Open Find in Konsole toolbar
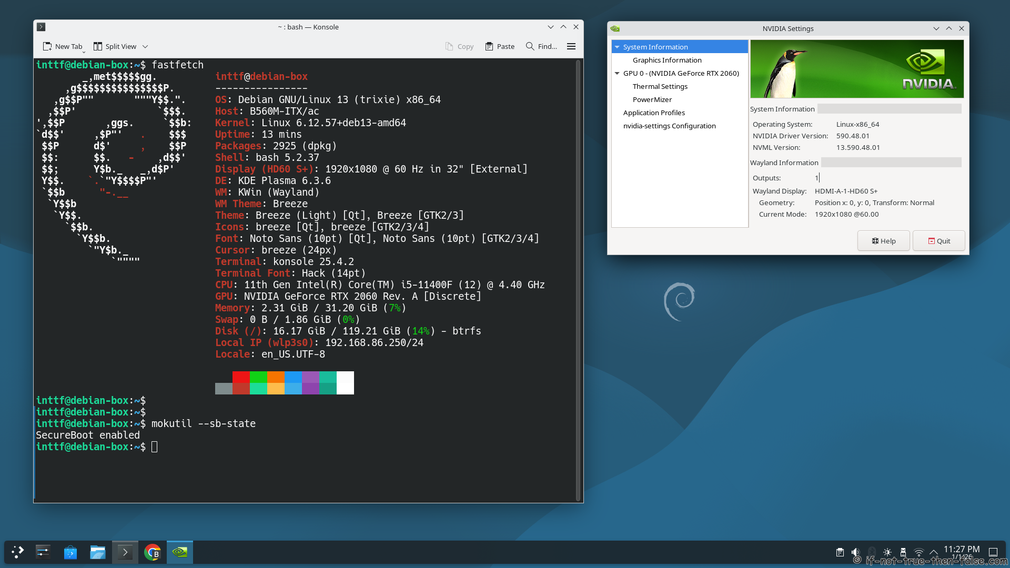The image size is (1010, 568). 541,46
